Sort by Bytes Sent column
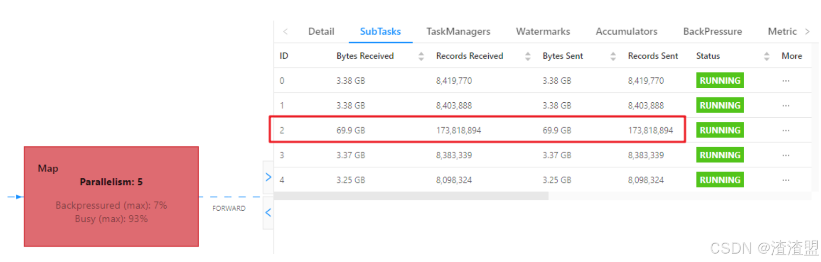Viewport: 821px width, 262px height. (x=613, y=57)
